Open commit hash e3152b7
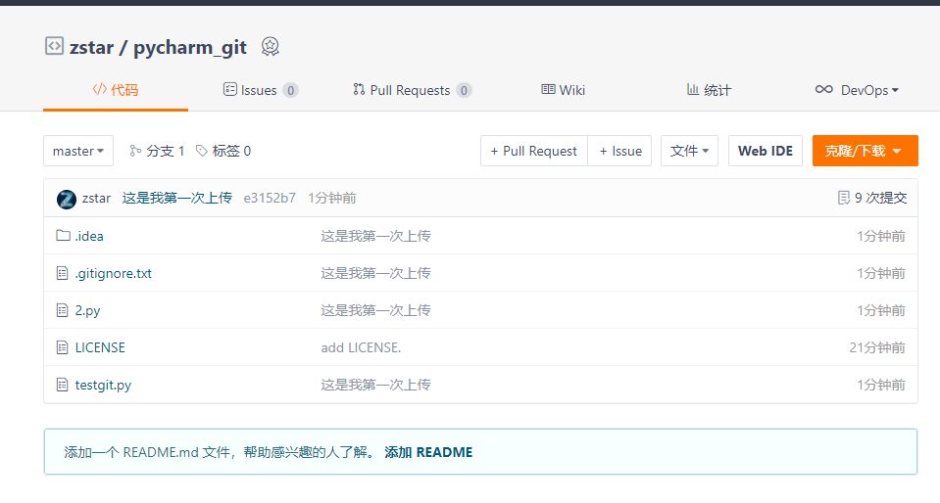The width and height of the screenshot is (940, 503). click(270, 198)
